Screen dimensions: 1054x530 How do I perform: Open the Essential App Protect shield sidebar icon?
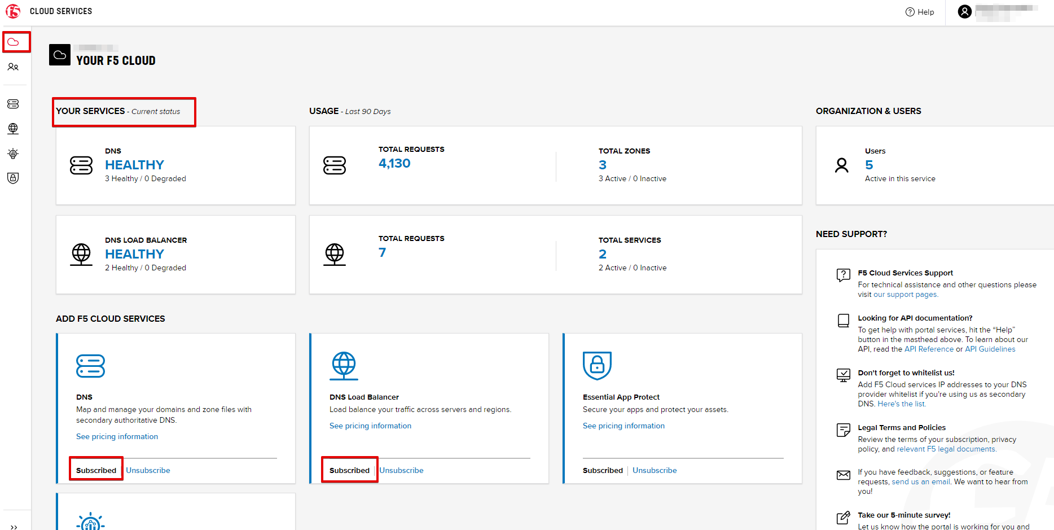pos(13,178)
